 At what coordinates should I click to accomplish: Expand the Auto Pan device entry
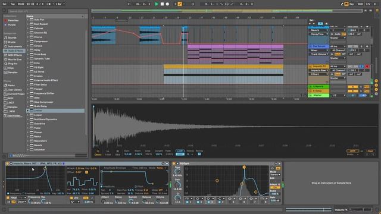[28, 20]
